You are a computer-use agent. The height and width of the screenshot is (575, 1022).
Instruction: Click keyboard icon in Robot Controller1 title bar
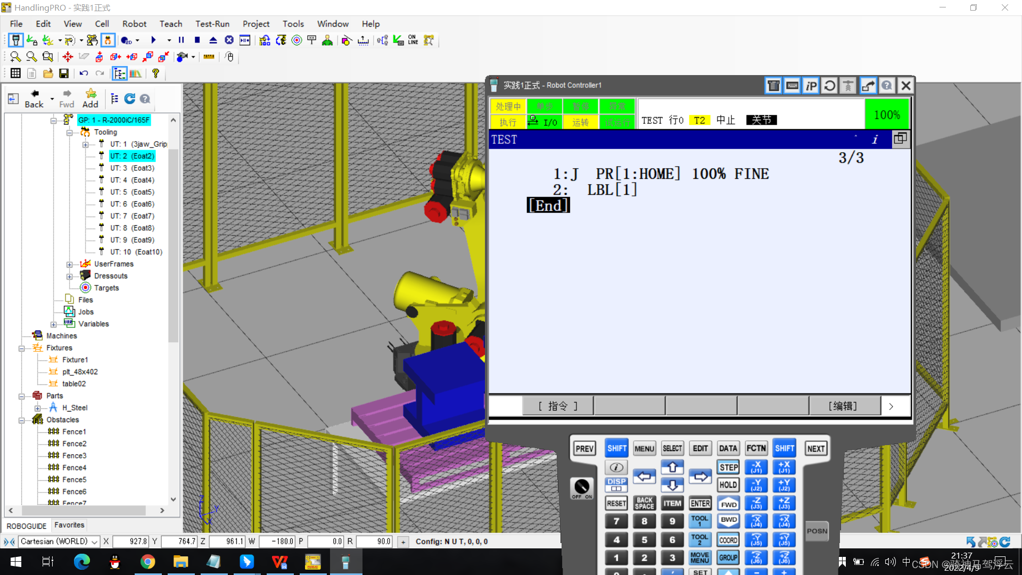coord(792,86)
